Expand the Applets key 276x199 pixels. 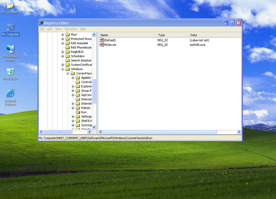click(73, 78)
